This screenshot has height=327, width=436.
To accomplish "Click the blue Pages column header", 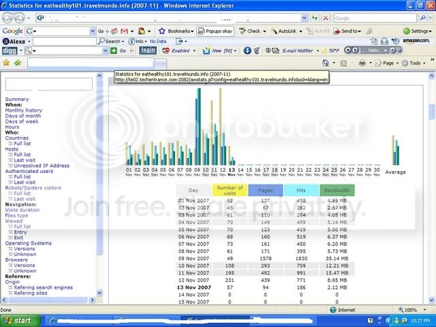I will (266, 190).
